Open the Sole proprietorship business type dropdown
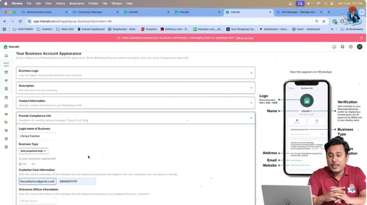The width and height of the screenshot is (367, 205). tap(33, 151)
